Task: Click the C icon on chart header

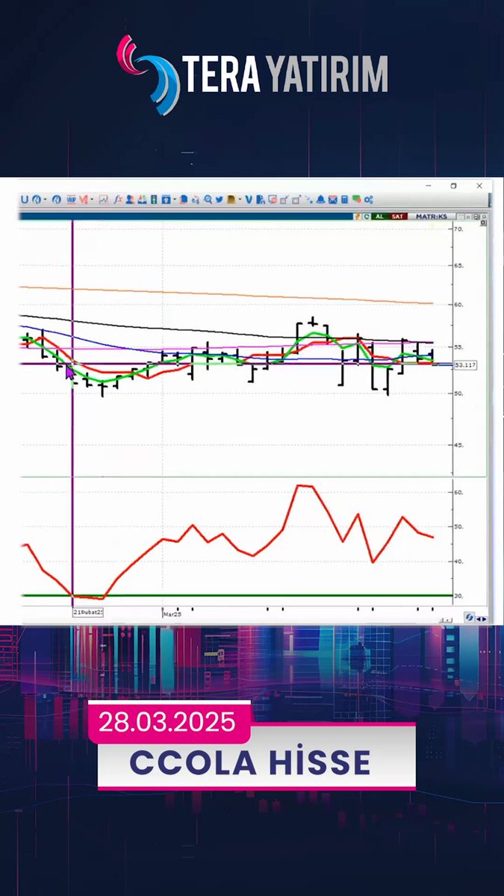Action: (367, 217)
